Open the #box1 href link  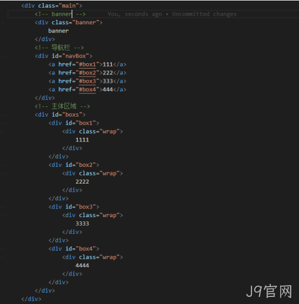[x=88, y=64]
